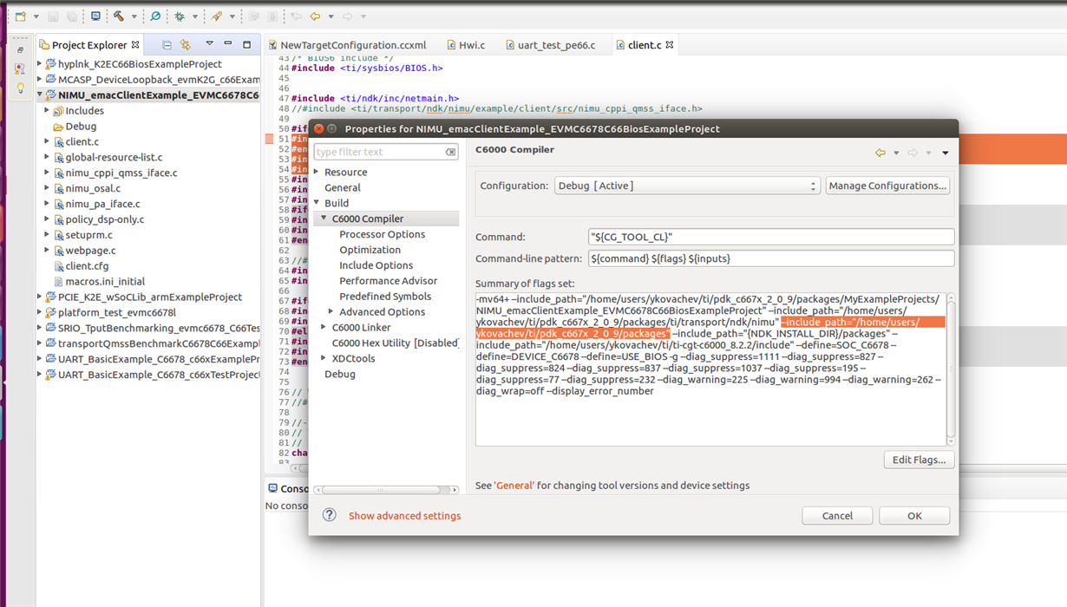The image size is (1067, 607).
Task: Select the Debug folder in Project Explorer
Action: click(81, 126)
